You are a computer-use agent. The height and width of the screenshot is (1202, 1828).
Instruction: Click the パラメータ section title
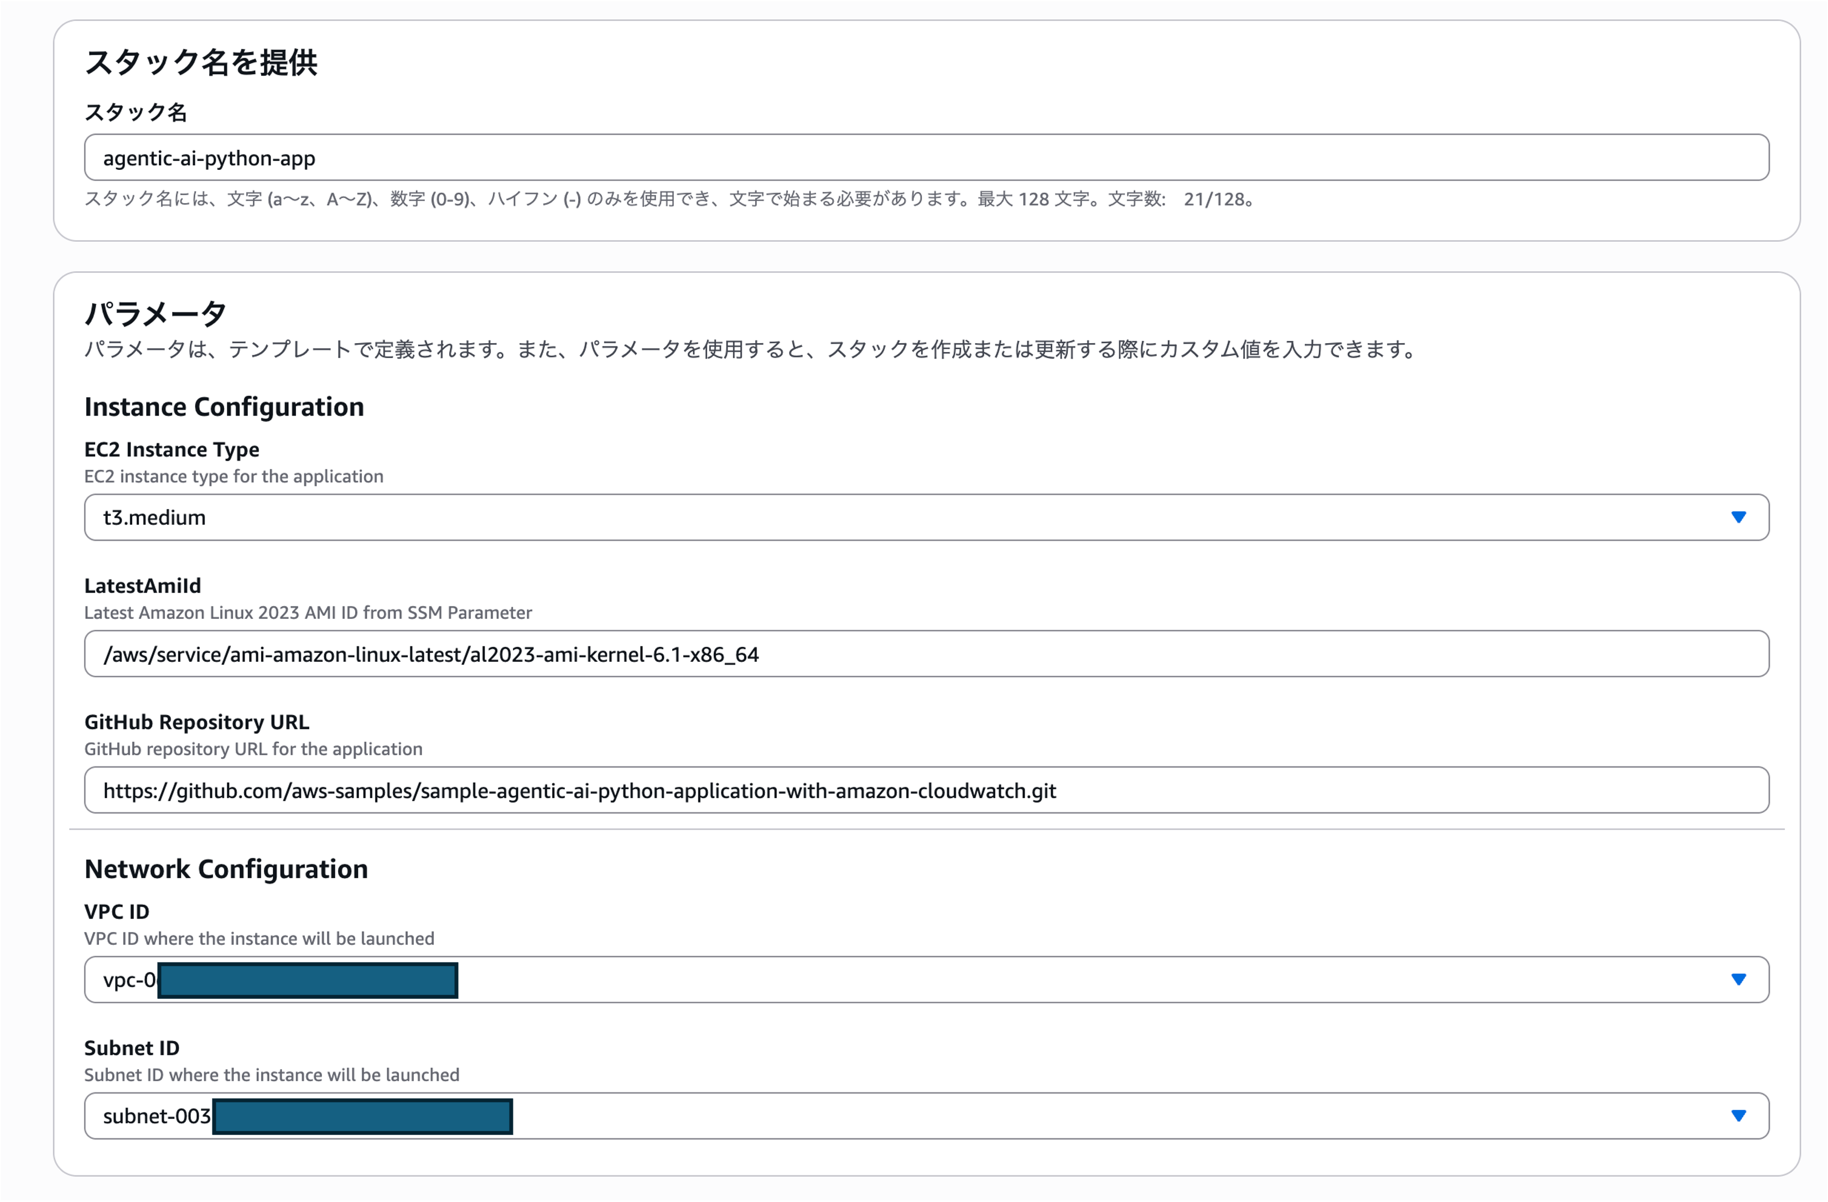click(155, 313)
